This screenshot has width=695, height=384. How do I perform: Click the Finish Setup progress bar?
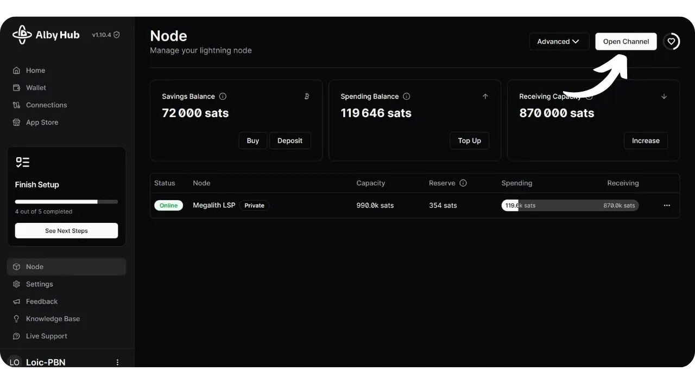point(66,202)
